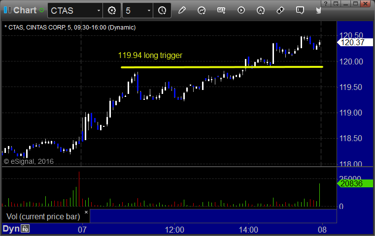Click the tall green volume bar at right
Image resolution: width=375 pixels, height=236 pixels.
tap(319, 195)
